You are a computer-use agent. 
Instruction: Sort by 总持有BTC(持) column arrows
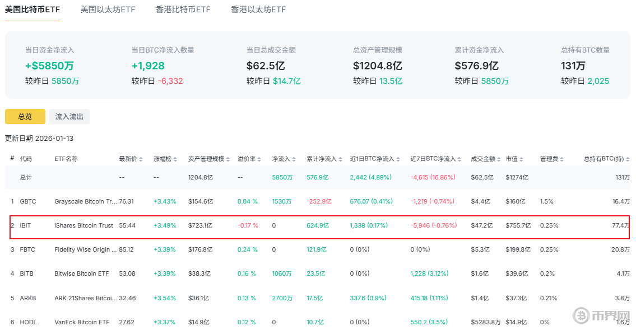coord(628,159)
